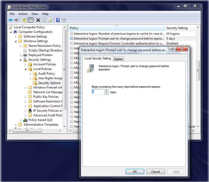The width and height of the screenshot is (209, 182).
Task: Click the IP Security Policies icon
Action: point(30,111)
